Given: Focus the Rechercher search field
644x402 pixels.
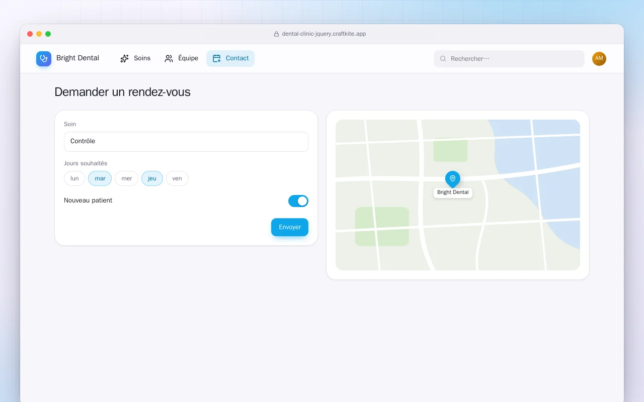Looking at the screenshot, I should 509,59.
